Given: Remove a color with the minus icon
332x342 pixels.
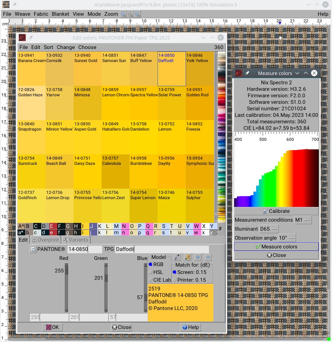Looking at the screenshot, I should point(208,257).
